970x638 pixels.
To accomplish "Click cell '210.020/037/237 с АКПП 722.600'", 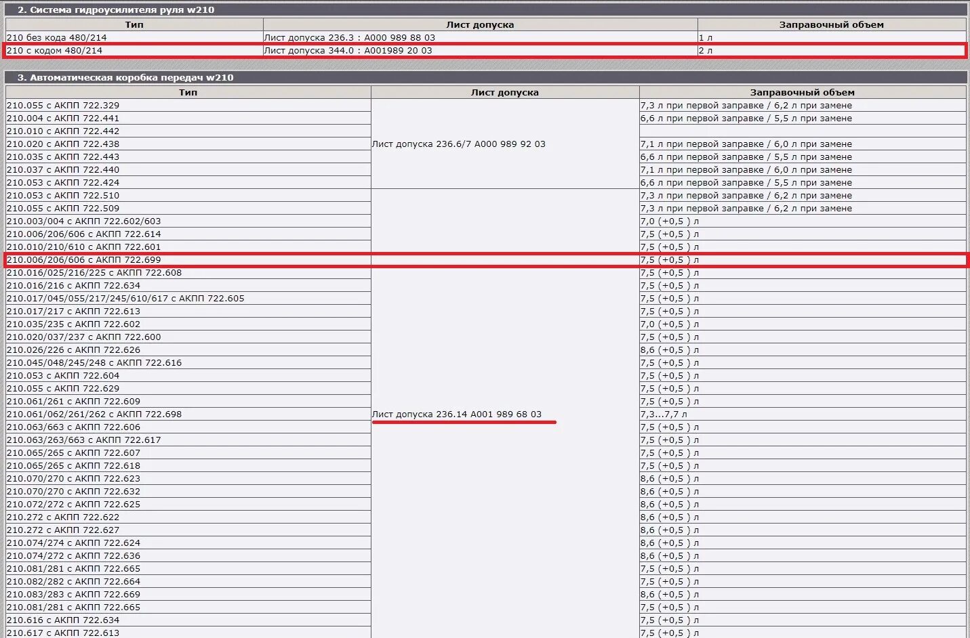I will click(188, 337).
